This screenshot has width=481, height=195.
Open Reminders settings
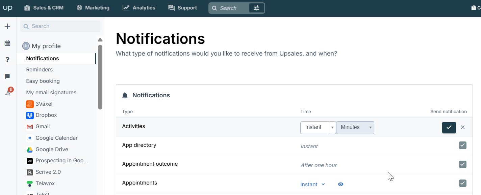pos(40,70)
